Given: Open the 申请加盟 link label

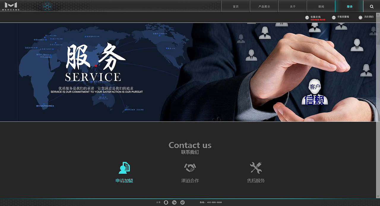Looking at the screenshot, I should [x=124, y=181].
